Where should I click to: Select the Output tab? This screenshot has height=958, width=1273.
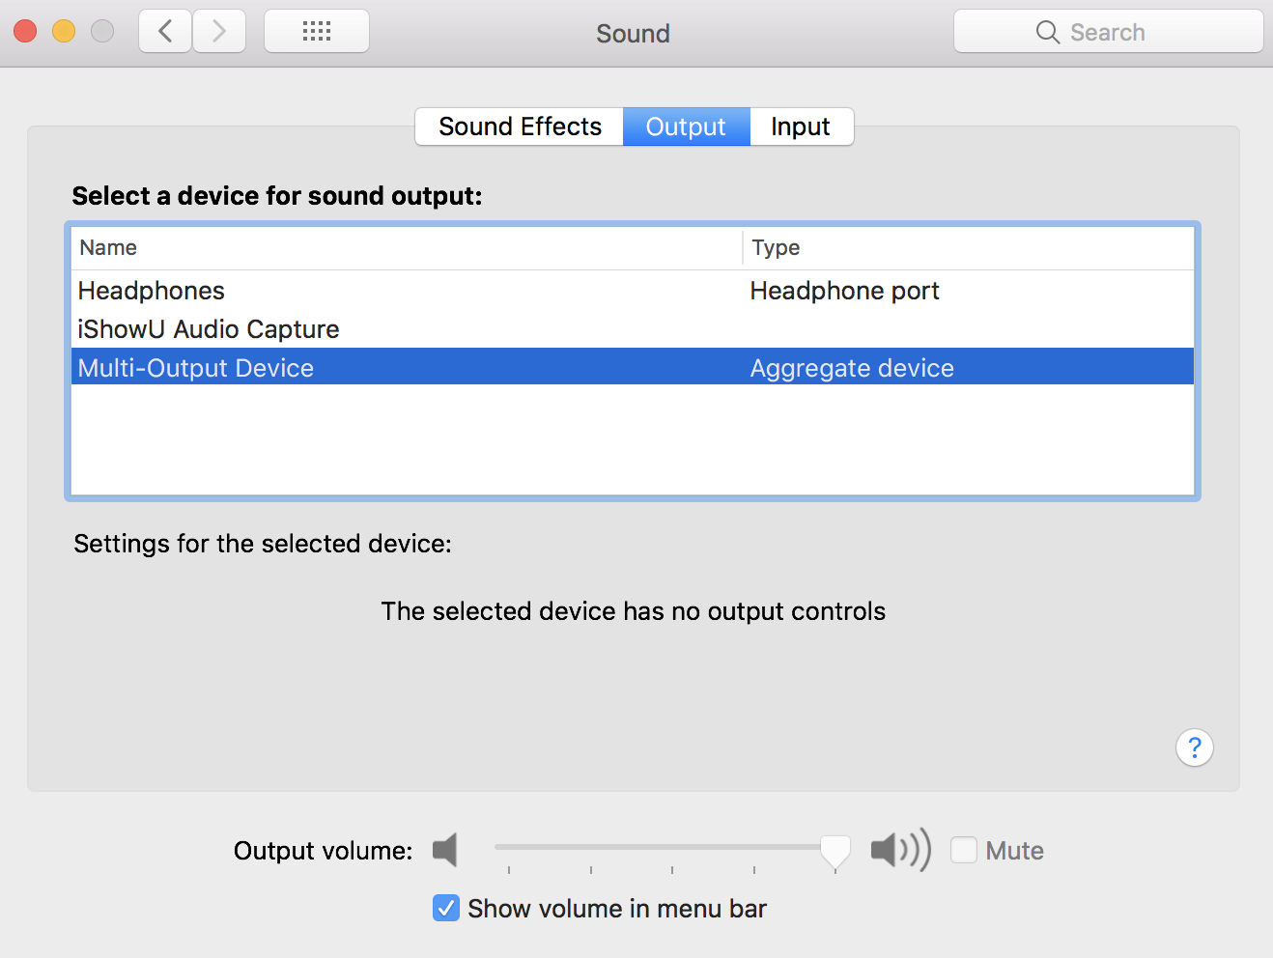click(686, 127)
